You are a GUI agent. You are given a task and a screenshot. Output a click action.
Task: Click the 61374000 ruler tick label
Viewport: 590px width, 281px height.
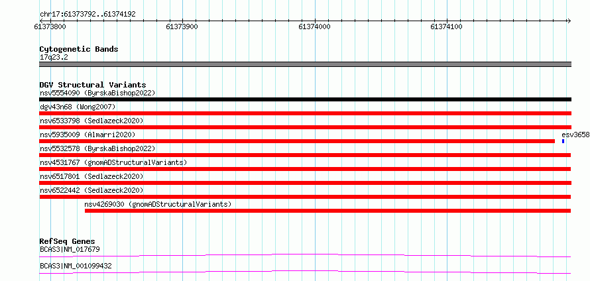coord(314,27)
